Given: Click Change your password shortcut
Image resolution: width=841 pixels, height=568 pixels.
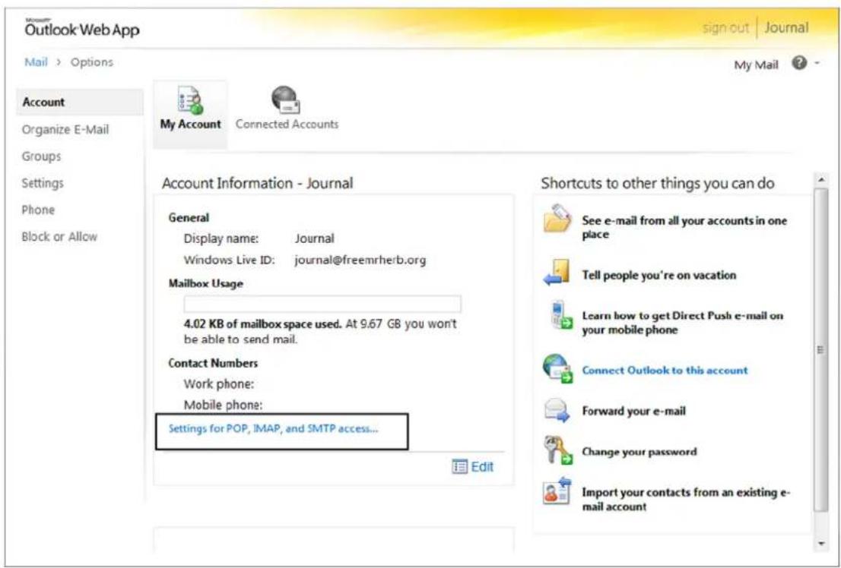Looking at the screenshot, I should pos(639,452).
